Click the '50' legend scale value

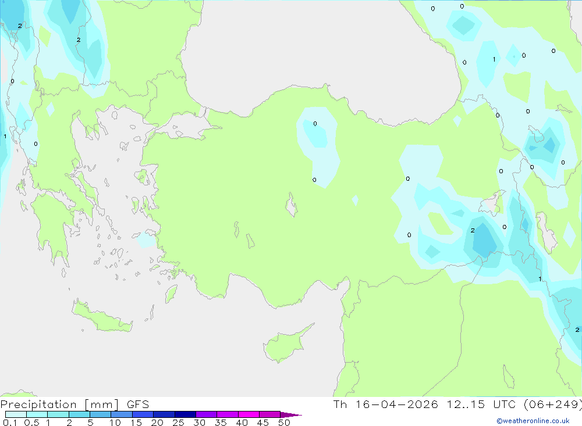point(285,423)
